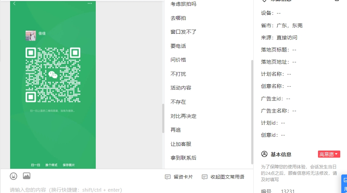Viewport: 347px width, 193px height.
Task: Click the customer number 13231
Action: pos(288,191)
